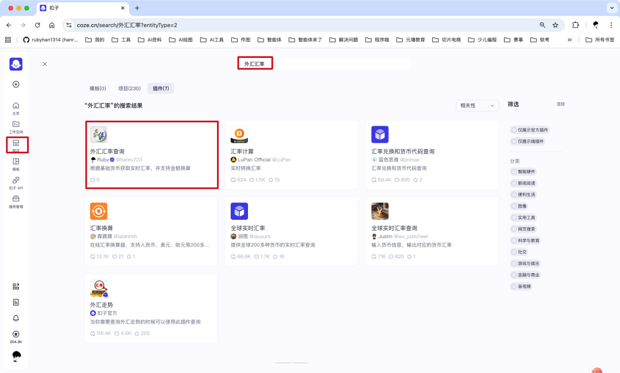Open the bookmarks apps grid icon

click(x=8, y=40)
